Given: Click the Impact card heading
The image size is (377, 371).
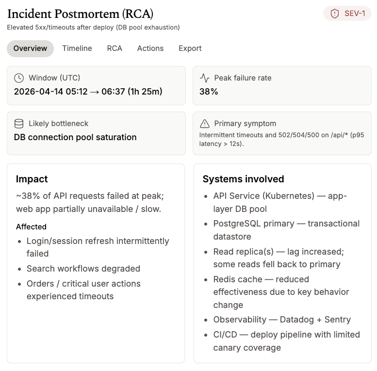Looking at the screenshot, I should point(32,179).
